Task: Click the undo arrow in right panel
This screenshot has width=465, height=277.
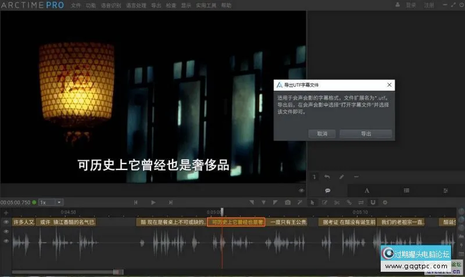Action: (327, 176)
